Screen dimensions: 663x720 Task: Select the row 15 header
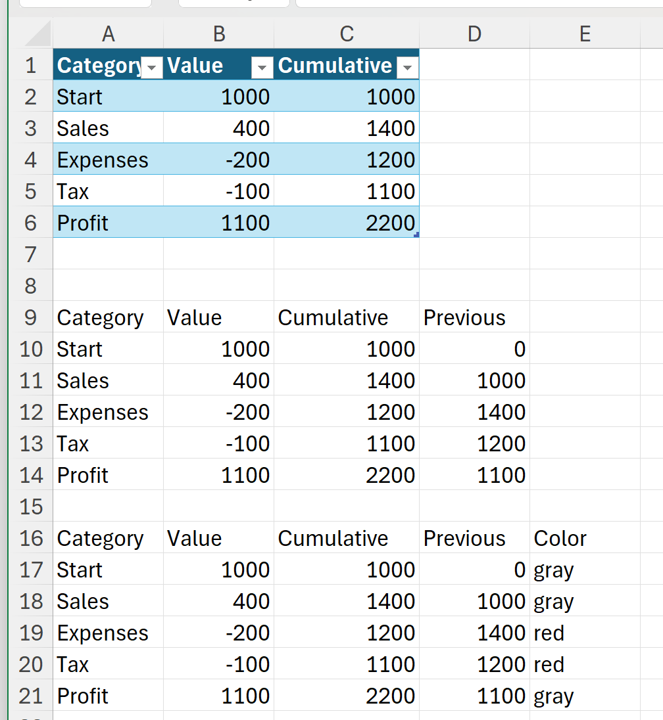pyautogui.click(x=30, y=506)
